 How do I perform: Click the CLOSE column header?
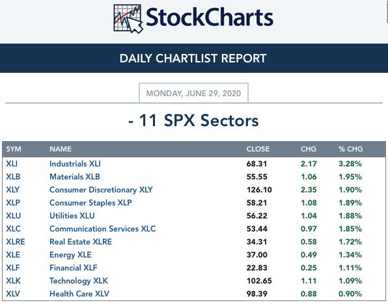pyautogui.click(x=258, y=149)
